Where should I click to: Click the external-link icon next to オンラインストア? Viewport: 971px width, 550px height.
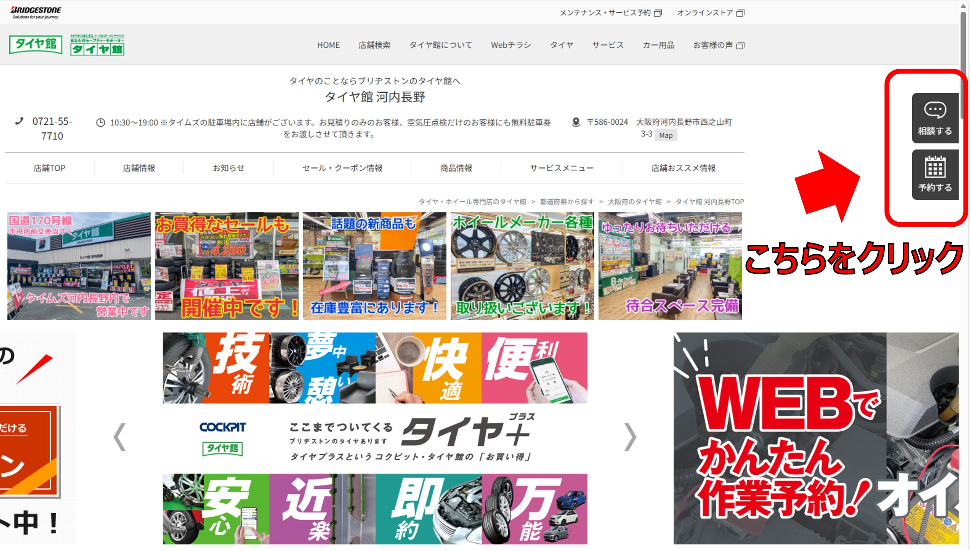pos(741,13)
